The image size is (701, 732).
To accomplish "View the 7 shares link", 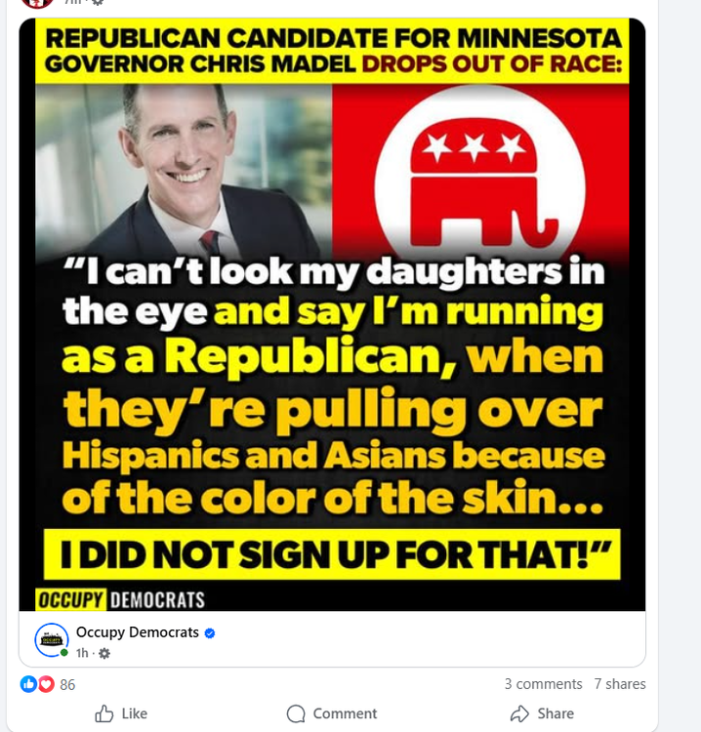I will (620, 684).
